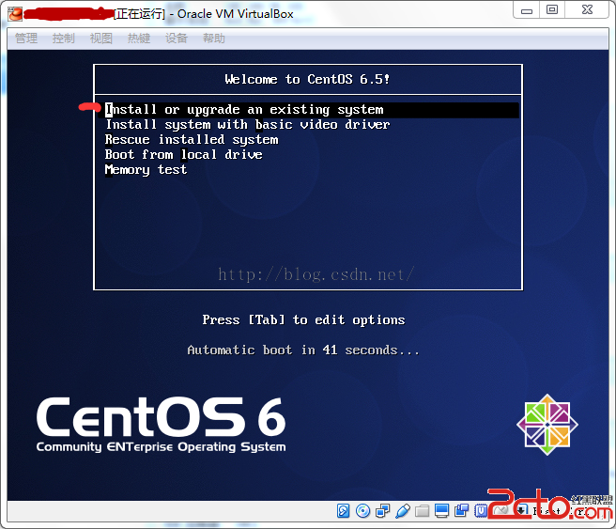Click the hard disk activity status icon
The width and height of the screenshot is (616, 529).
click(343, 510)
